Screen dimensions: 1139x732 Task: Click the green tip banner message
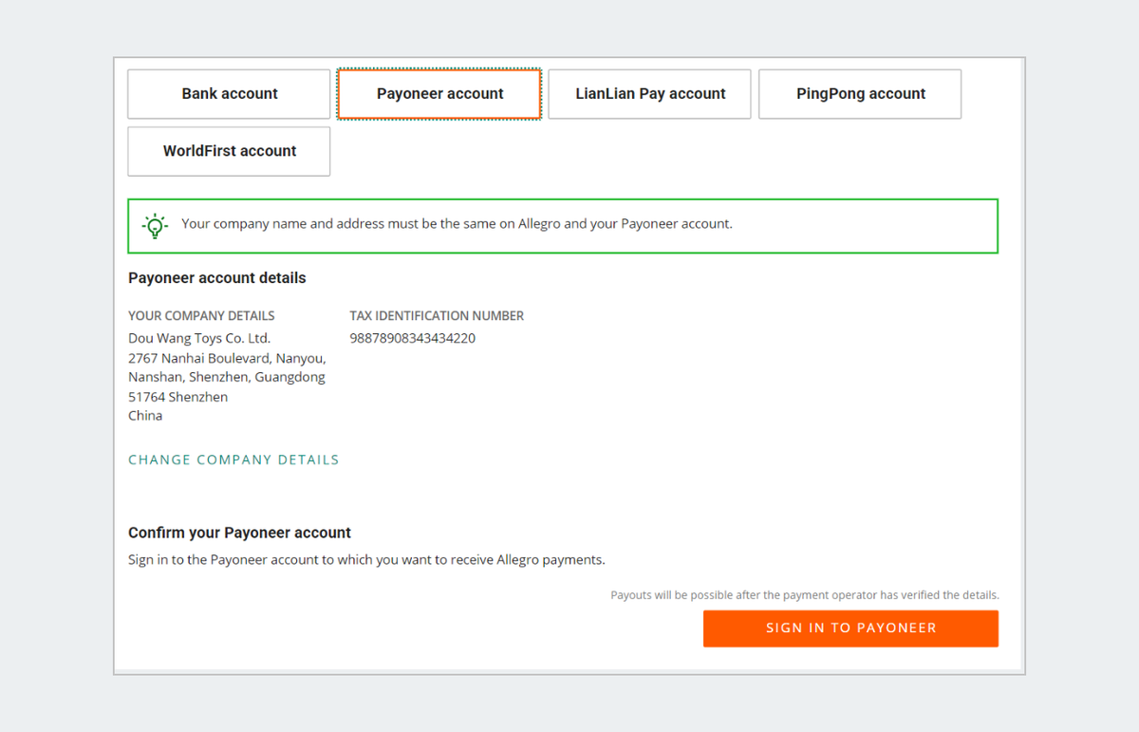(x=457, y=224)
